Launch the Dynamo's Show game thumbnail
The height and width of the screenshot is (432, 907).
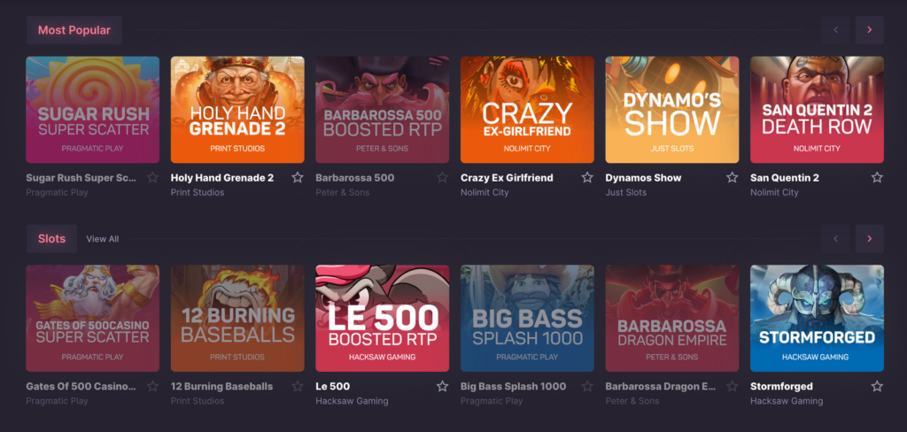click(671, 110)
